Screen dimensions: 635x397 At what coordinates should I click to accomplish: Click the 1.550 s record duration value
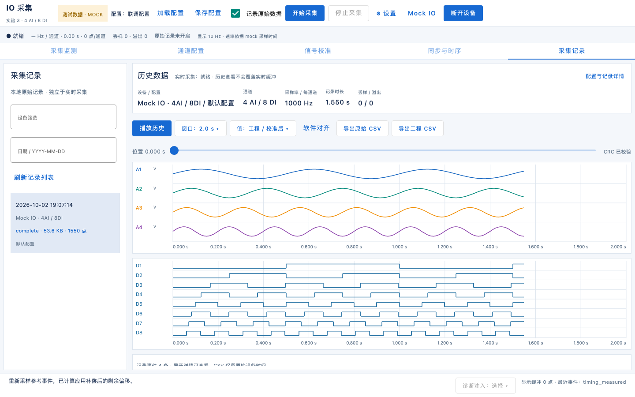pyautogui.click(x=337, y=102)
